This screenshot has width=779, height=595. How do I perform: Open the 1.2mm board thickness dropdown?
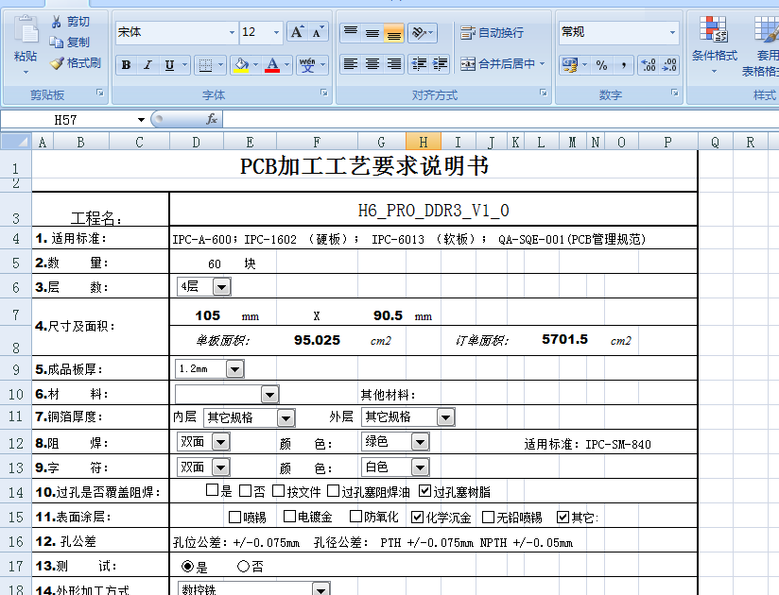coord(235,369)
